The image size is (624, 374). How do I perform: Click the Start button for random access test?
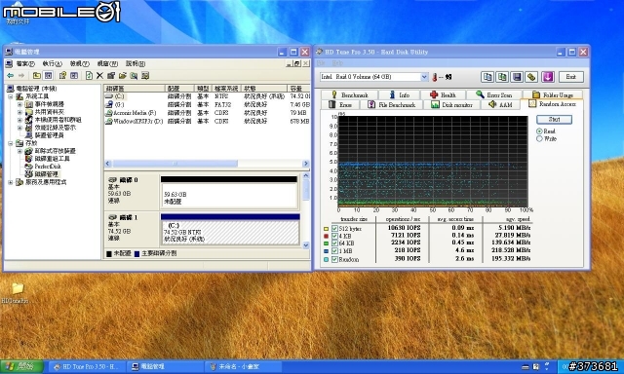[x=554, y=119]
